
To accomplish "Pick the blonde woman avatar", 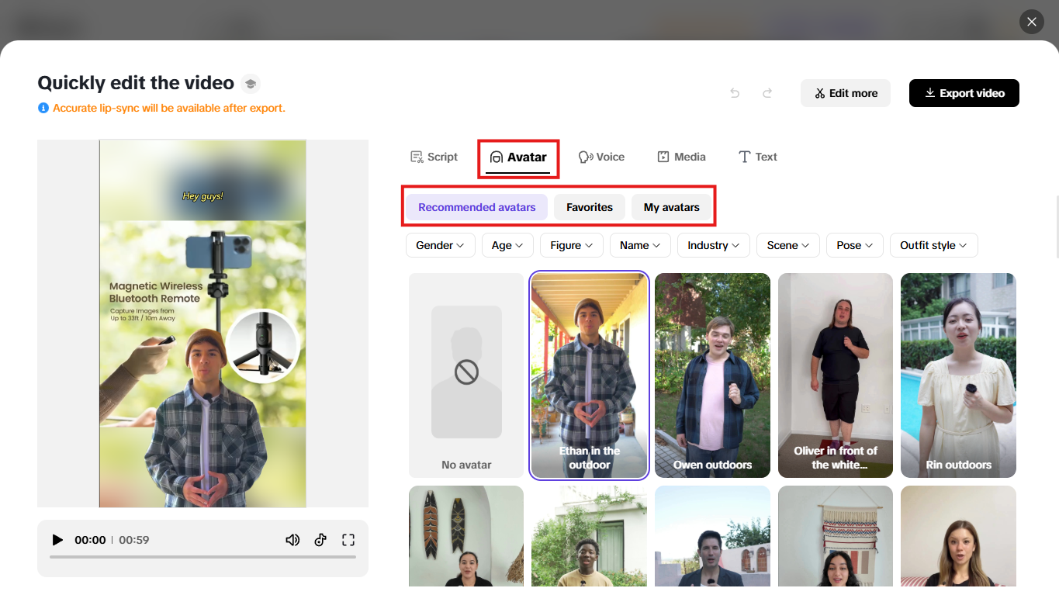I will point(958,536).
